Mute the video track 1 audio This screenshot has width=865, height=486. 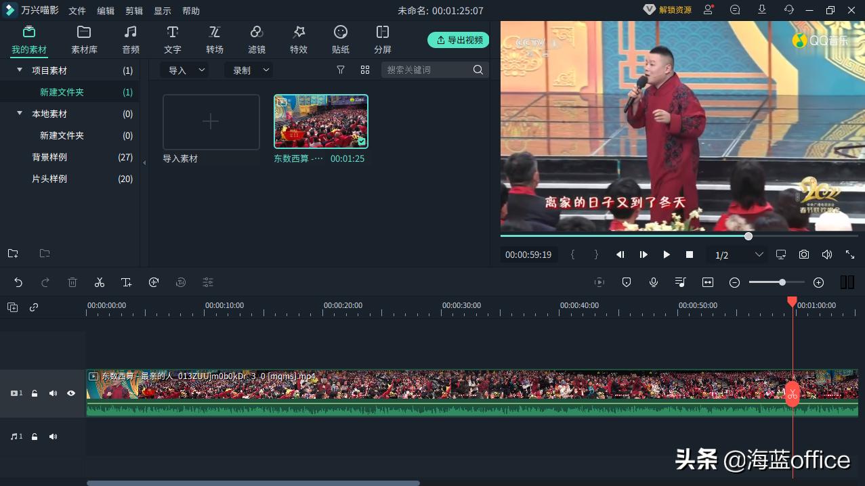click(x=53, y=393)
